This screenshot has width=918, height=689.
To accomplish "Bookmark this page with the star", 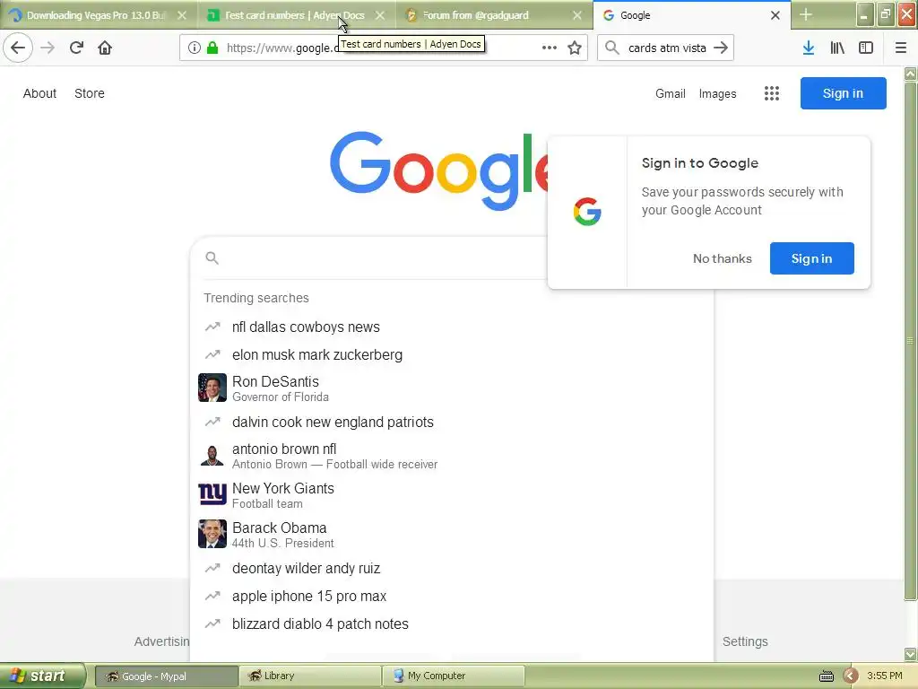I will [x=575, y=48].
